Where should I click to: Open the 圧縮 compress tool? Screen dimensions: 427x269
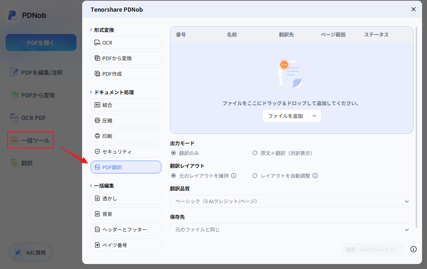coord(126,121)
